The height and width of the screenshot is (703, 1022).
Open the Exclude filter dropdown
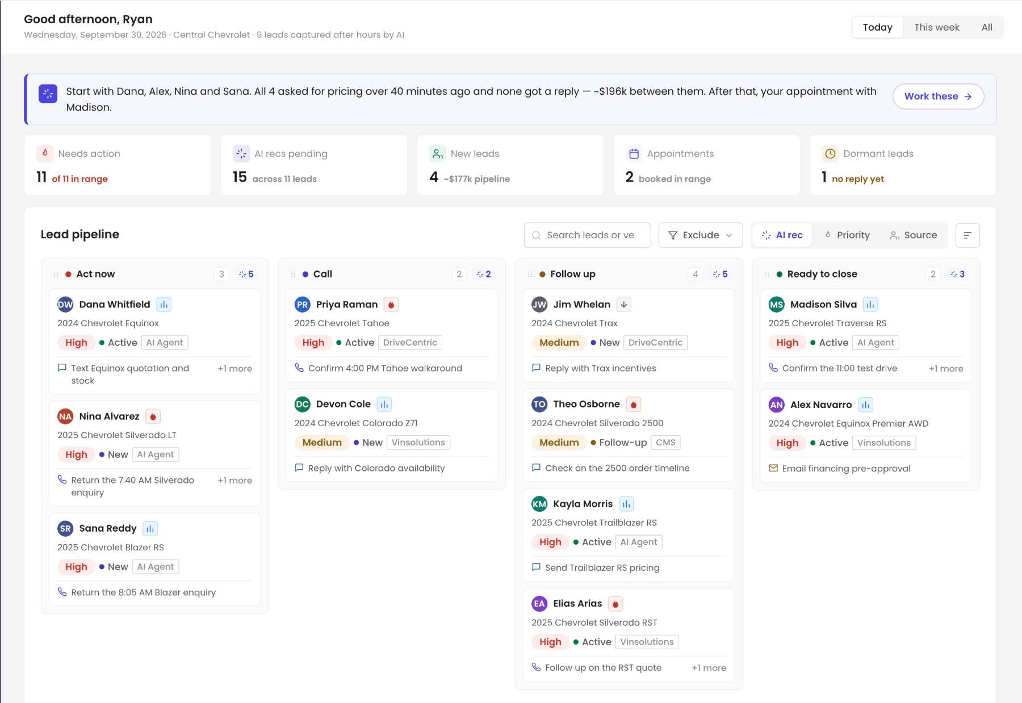pos(701,235)
